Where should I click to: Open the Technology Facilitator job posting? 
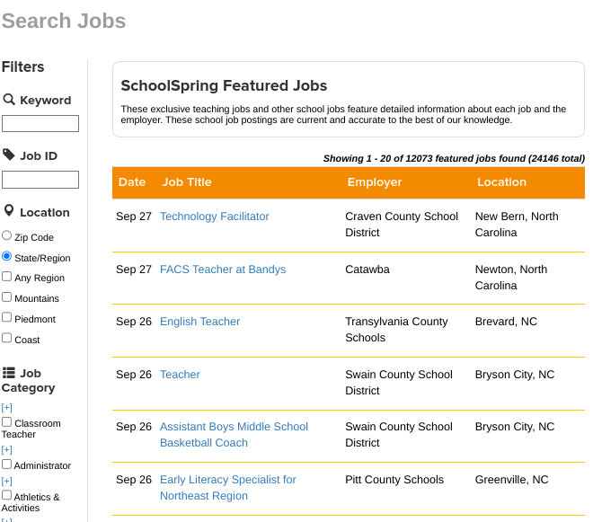(215, 217)
